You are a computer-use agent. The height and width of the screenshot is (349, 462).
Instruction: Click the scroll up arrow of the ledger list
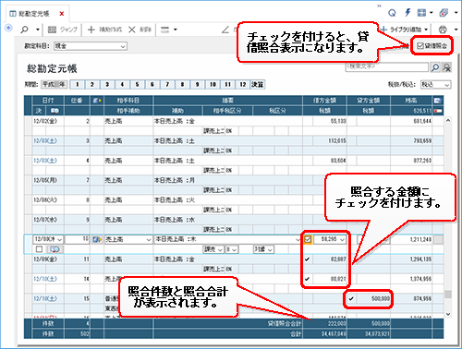448,121
